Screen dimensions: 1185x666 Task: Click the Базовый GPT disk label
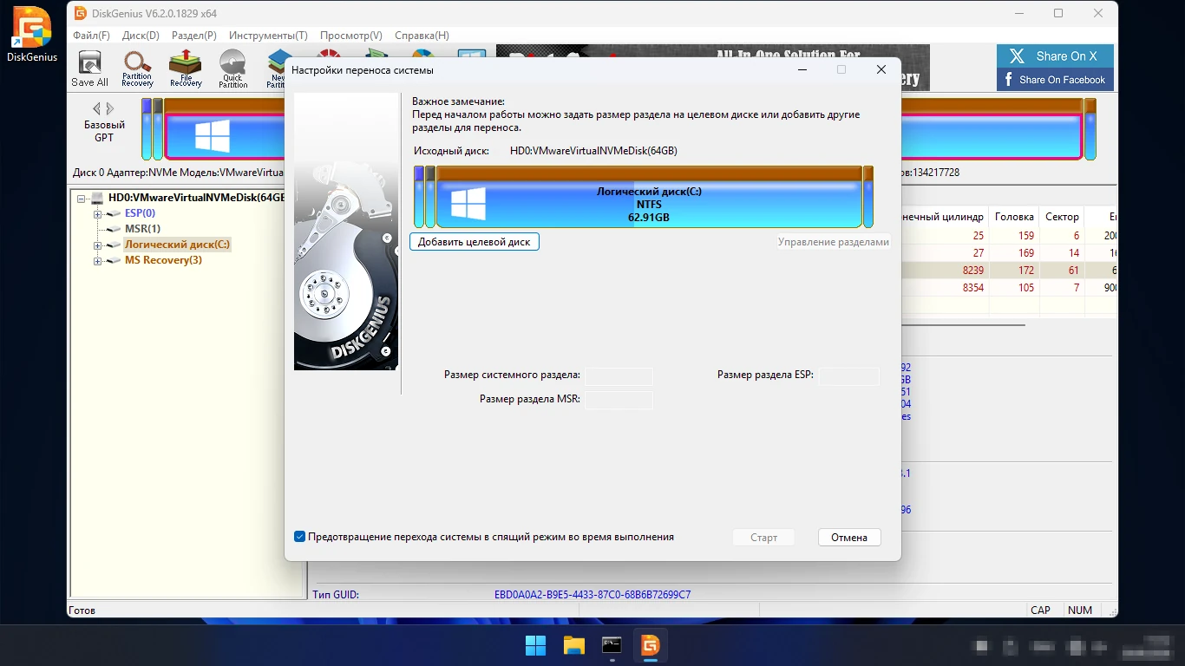point(104,131)
